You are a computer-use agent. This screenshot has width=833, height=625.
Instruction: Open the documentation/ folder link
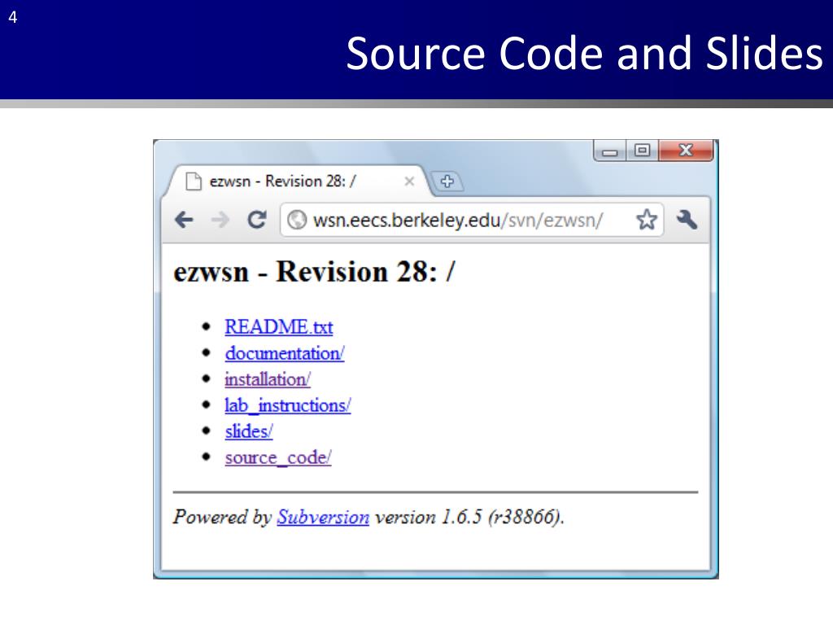click(285, 353)
